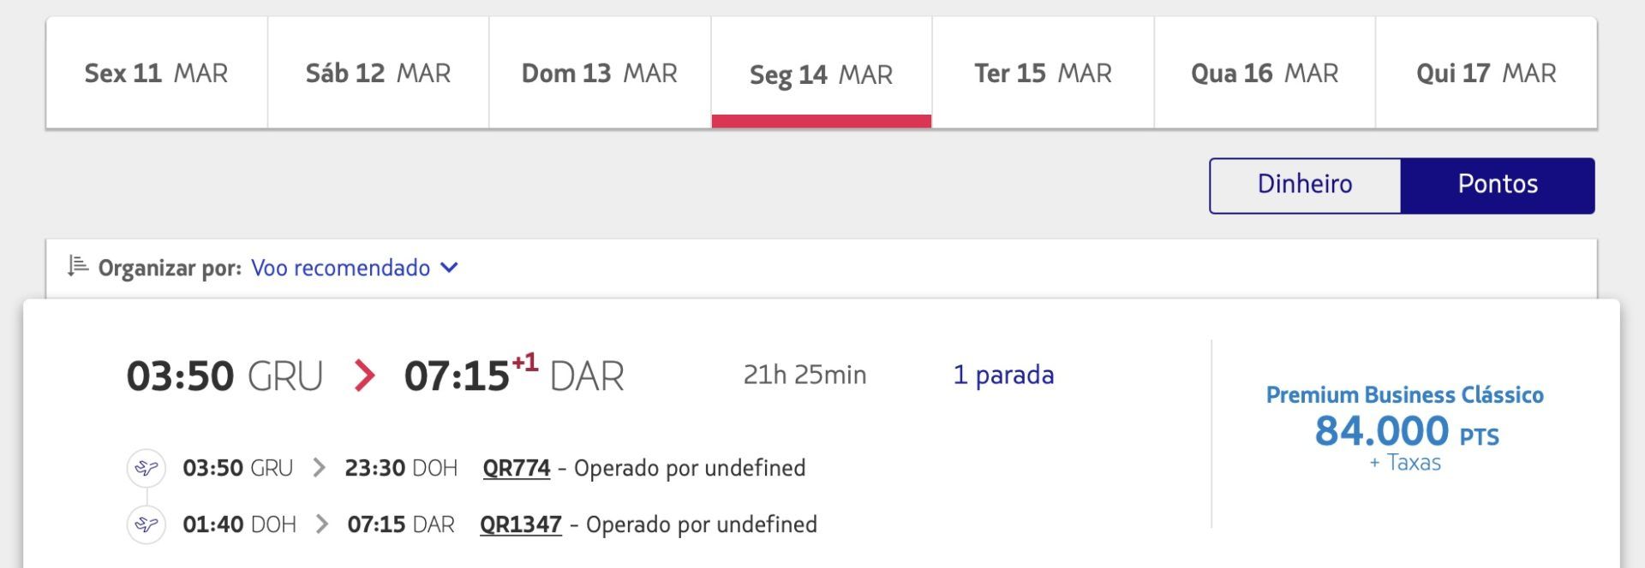
Task: Click the sort icon beside Organizar por
Action: pyautogui.click(x=78, y=267)
